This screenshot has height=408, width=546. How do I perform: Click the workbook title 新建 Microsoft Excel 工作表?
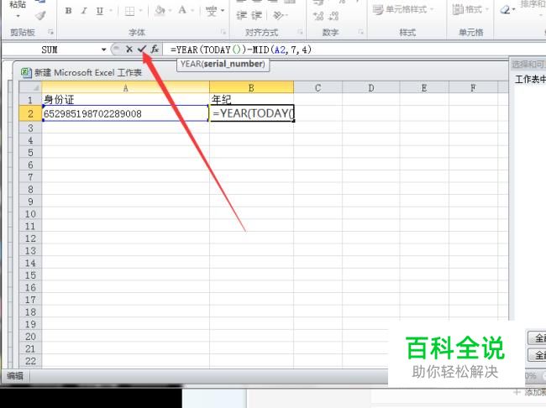(x=87, y=73)
